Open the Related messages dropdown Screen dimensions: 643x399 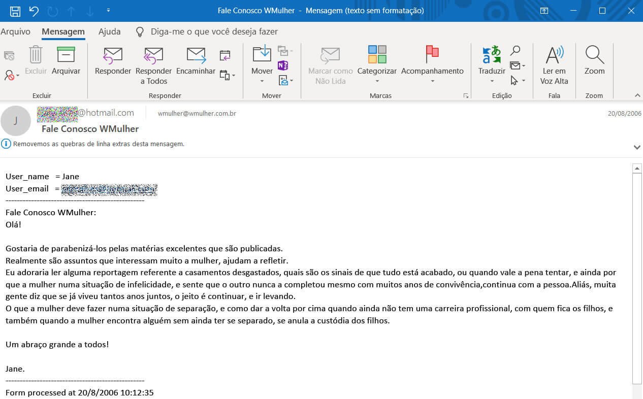coord(518,66)
